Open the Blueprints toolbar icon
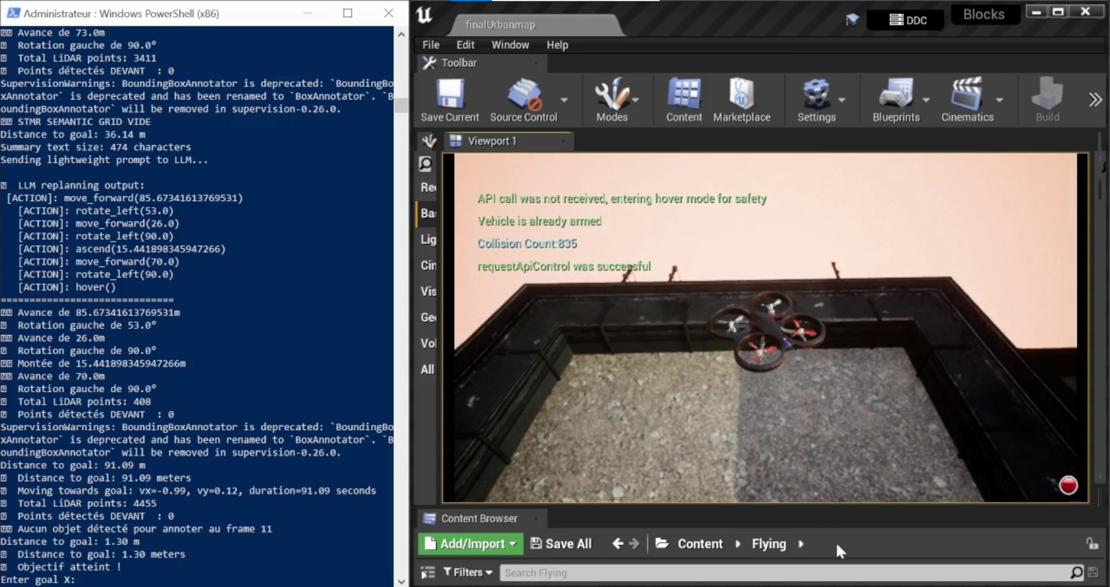 coord(896,99)
